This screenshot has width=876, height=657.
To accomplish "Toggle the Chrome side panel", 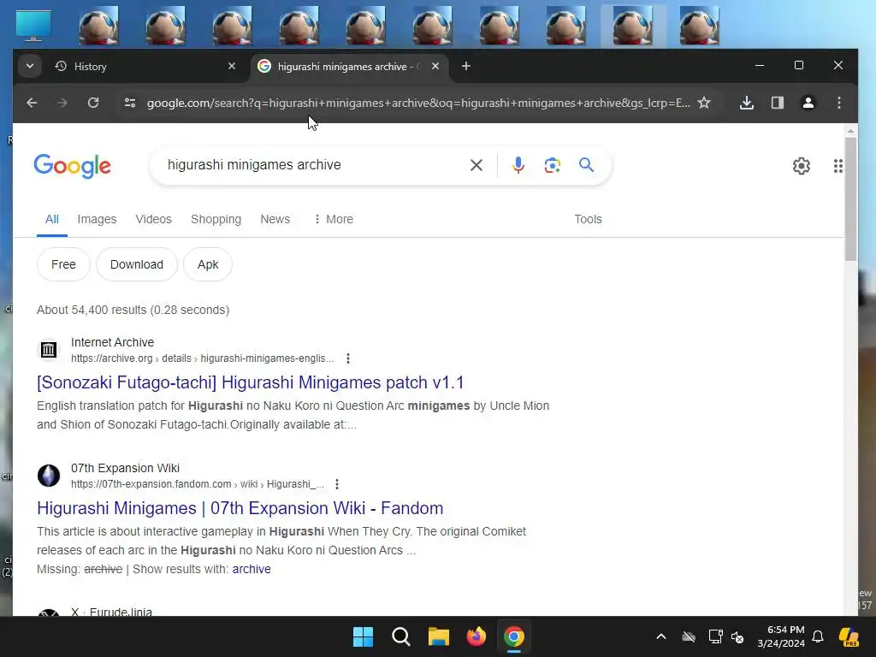I will pos(777,103).
